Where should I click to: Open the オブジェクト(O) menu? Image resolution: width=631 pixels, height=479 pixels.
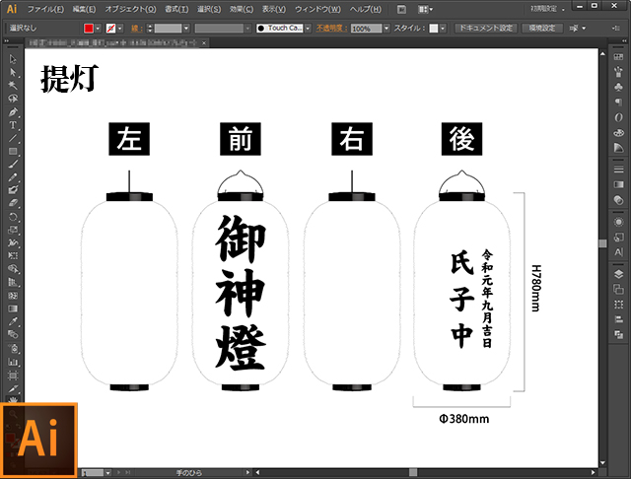coord(127,9)
